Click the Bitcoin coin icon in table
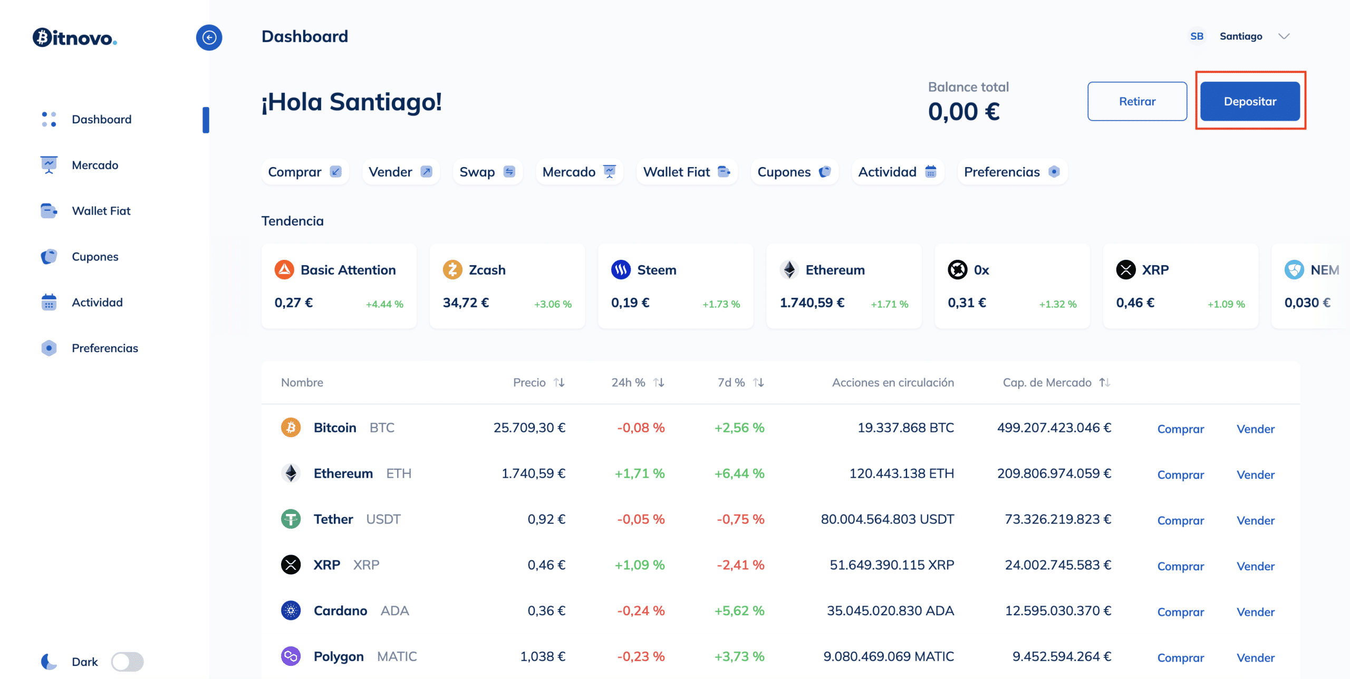This screenshot has width=1350, height=679. coord(291,428)
